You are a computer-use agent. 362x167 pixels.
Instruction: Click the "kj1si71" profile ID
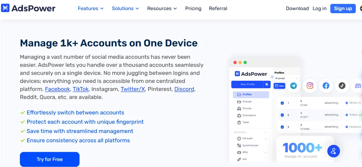tap(304, 117)
